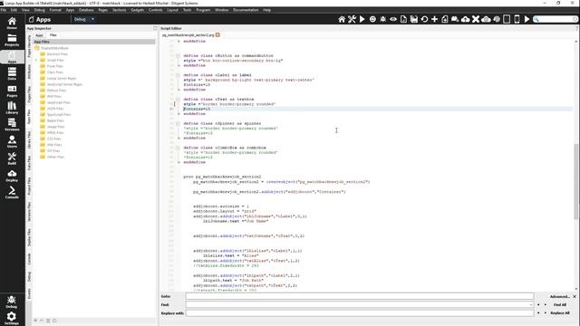The image size is (580, 326).
Task: Click the new document icon in the toolbar
Action: click(403, 19)
